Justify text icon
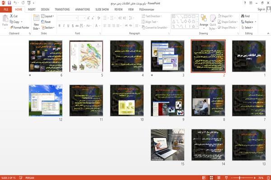The width and height of the screenshot is (271, 180). click(x=118, y=26)
